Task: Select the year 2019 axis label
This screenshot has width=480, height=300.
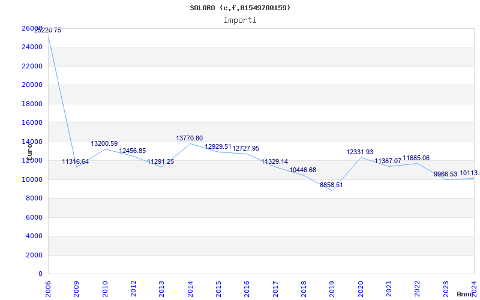Action: pos(332,289)
